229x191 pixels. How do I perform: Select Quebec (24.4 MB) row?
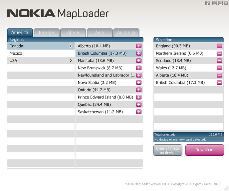[x=109, y=104]
